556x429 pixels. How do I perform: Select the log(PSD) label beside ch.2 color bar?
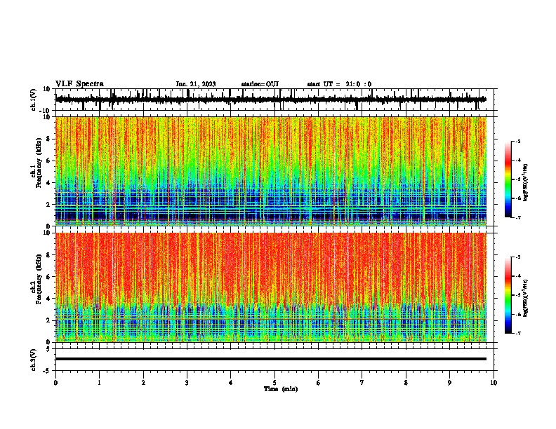pyautogui.click(x=526, y=298)
